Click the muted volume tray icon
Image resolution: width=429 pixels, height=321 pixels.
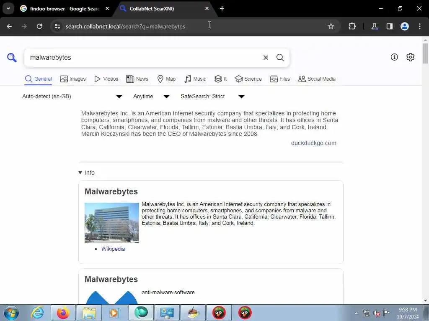point(377,313)
